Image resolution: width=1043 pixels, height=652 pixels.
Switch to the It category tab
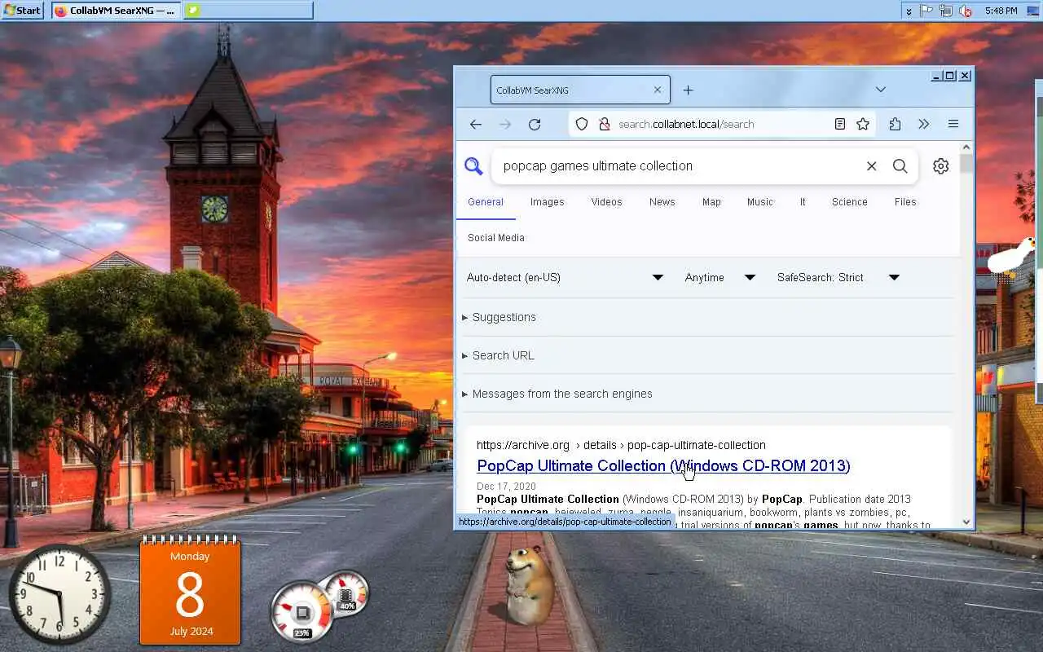tap(803, 202)
